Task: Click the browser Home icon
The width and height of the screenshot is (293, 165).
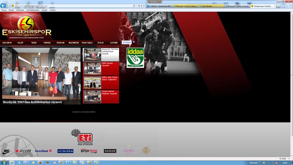Action: click(283, 6)
